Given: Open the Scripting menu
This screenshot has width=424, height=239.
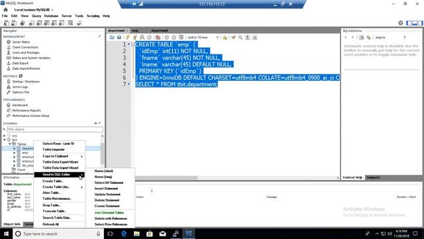Looking at the screenshot, I should pos(93,16).
